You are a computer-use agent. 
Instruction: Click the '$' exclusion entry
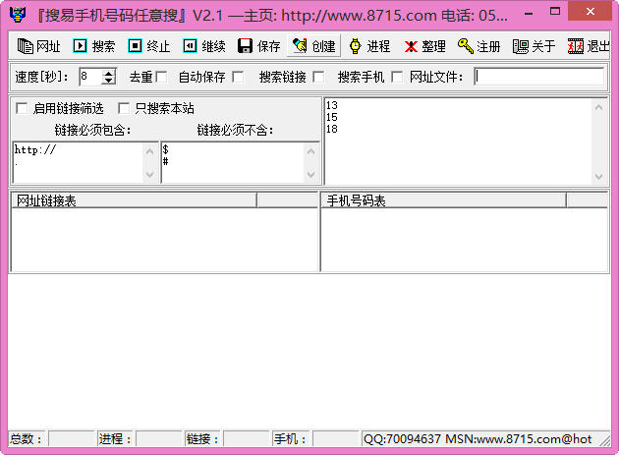tap(165, 149)
